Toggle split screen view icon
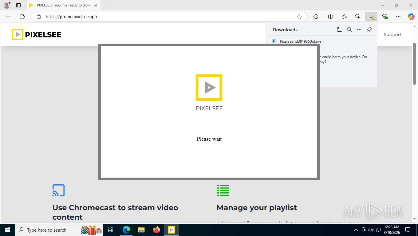 tap(330, 17)
